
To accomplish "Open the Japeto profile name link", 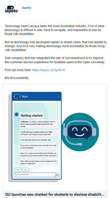I will pyautogui.click(x=26, y=8).
